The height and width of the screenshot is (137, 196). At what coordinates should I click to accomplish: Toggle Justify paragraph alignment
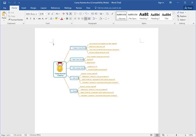tap(86, 19)
